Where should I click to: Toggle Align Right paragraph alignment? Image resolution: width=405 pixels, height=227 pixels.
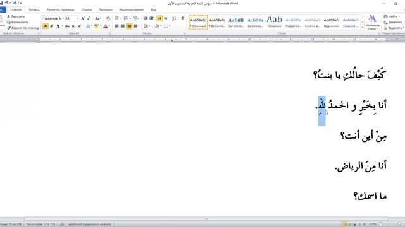(x=129, y=26)
